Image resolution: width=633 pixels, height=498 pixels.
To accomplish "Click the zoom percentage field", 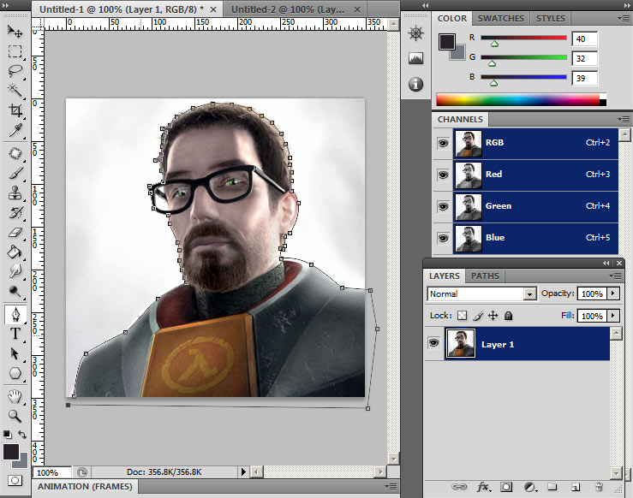I will (52, 471).
